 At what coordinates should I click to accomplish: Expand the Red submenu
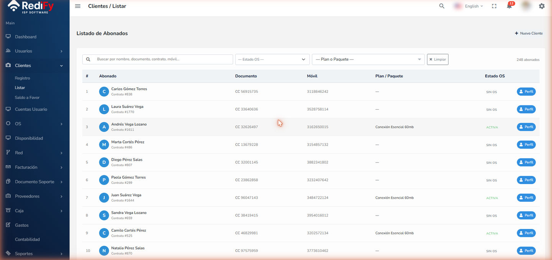(61, 153)
